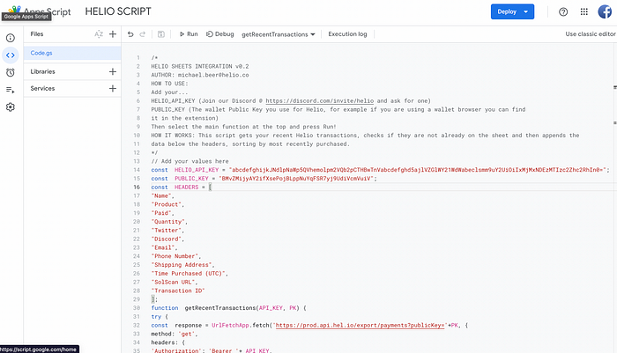
Task: Start Debug for the selected function
Action: coord(220,34)
